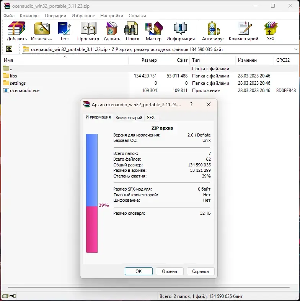Image resolution: width=300 pixels, height=301 pixels.
Task: Click the 39% compression ratio label
Action: pyautogui.click(x=104, y=205)
